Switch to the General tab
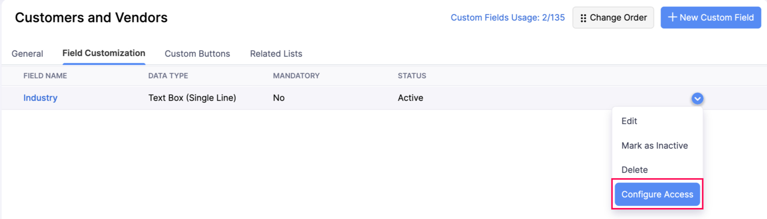The image size is (767, 219). pos(27,53)
